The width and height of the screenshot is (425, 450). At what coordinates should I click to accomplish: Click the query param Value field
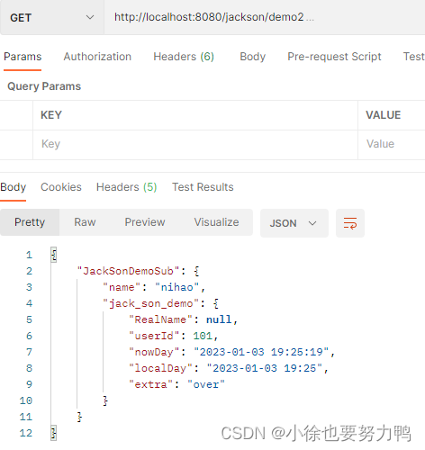point(392,144)
